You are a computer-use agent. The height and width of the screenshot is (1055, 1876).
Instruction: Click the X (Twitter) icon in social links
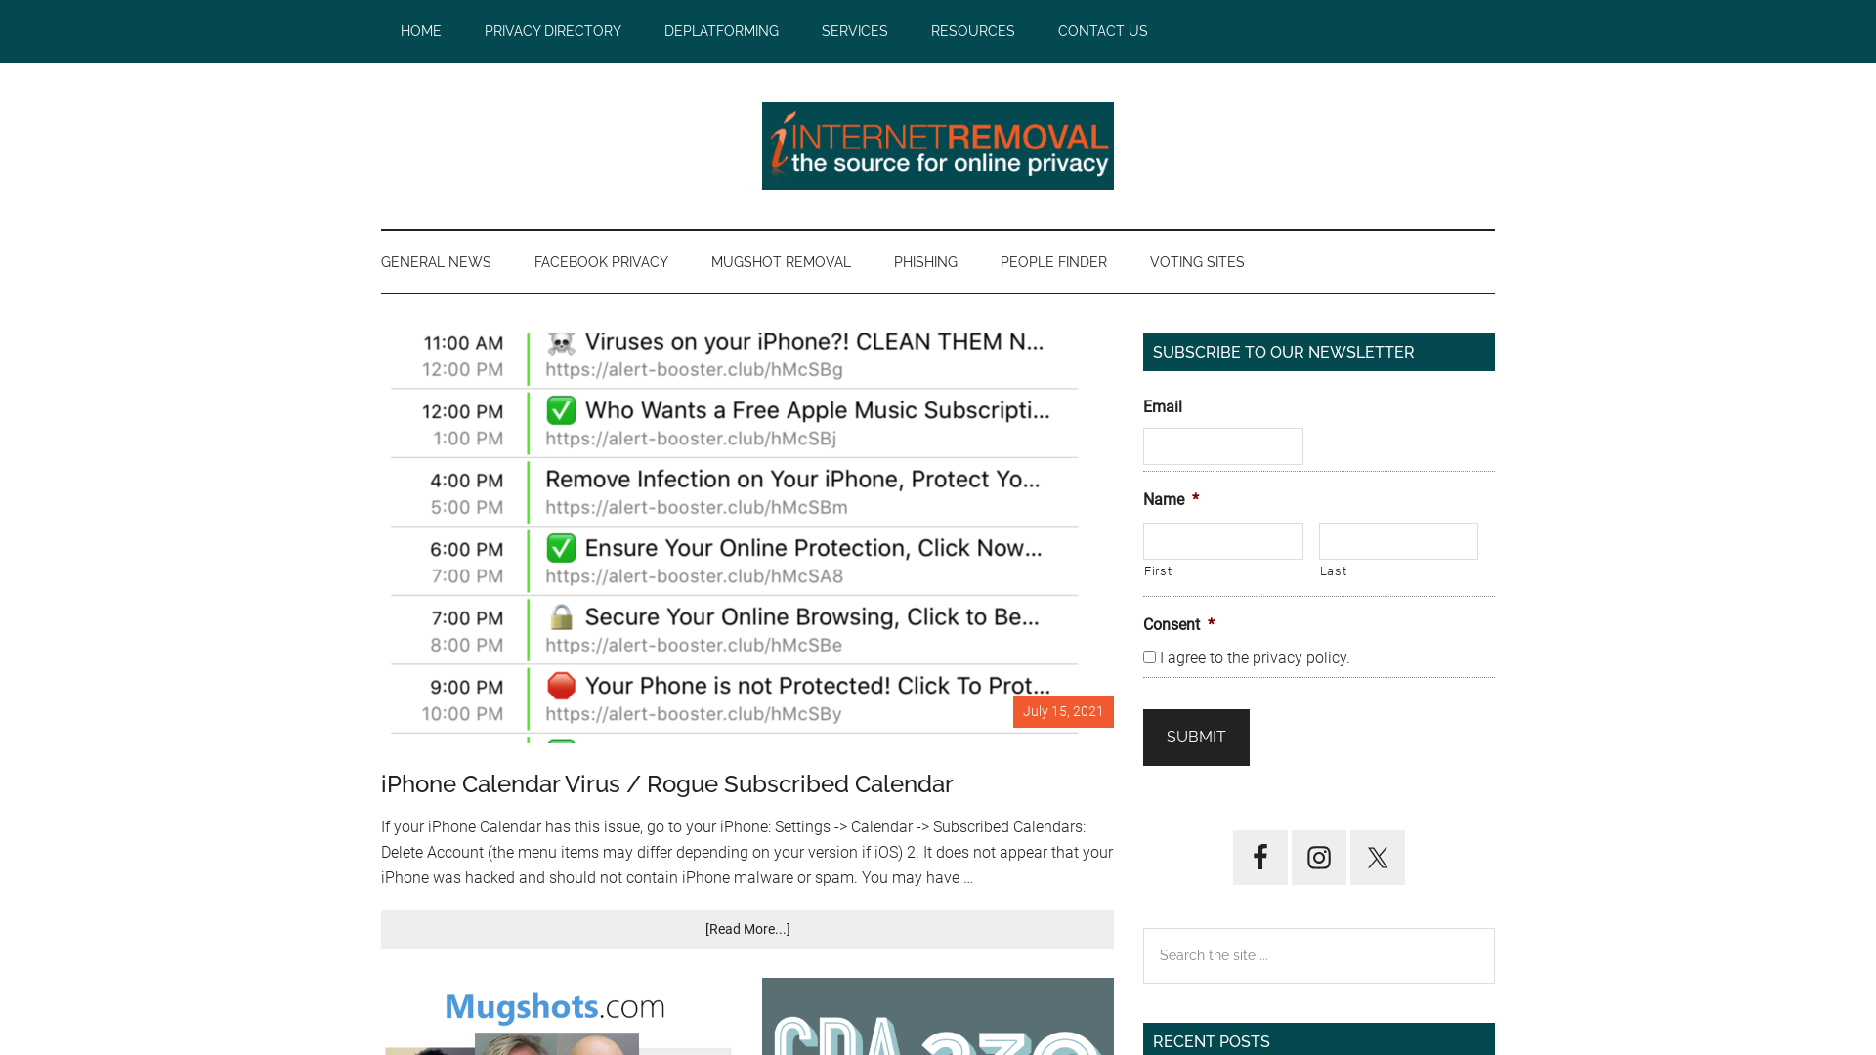point(1378,857)
